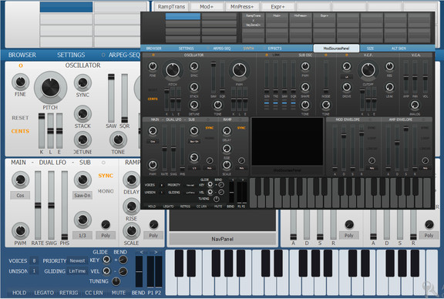
Task: Open the BROWSER tab in light skin
Action: click(22, 55)
